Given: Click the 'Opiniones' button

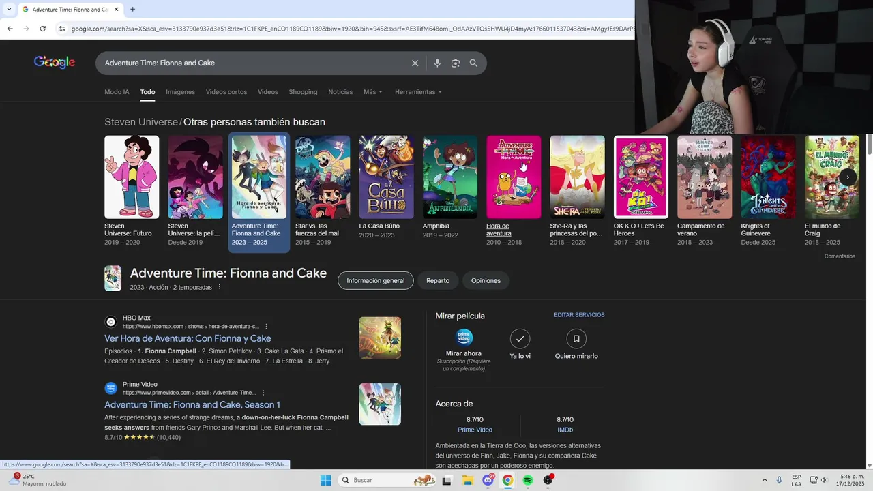Looking at the screenshot, I should [486, 280].
